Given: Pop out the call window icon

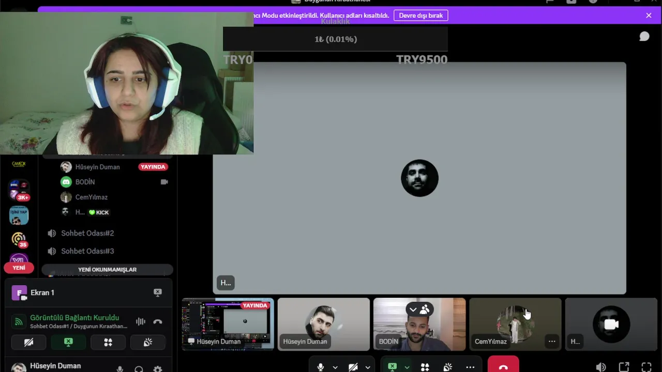Looking at the screenshot, I should (x=624, y=367).
